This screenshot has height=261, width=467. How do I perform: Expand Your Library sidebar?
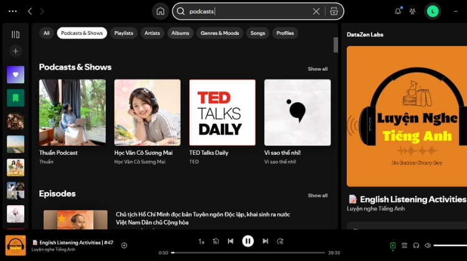(x=16, y=34)
